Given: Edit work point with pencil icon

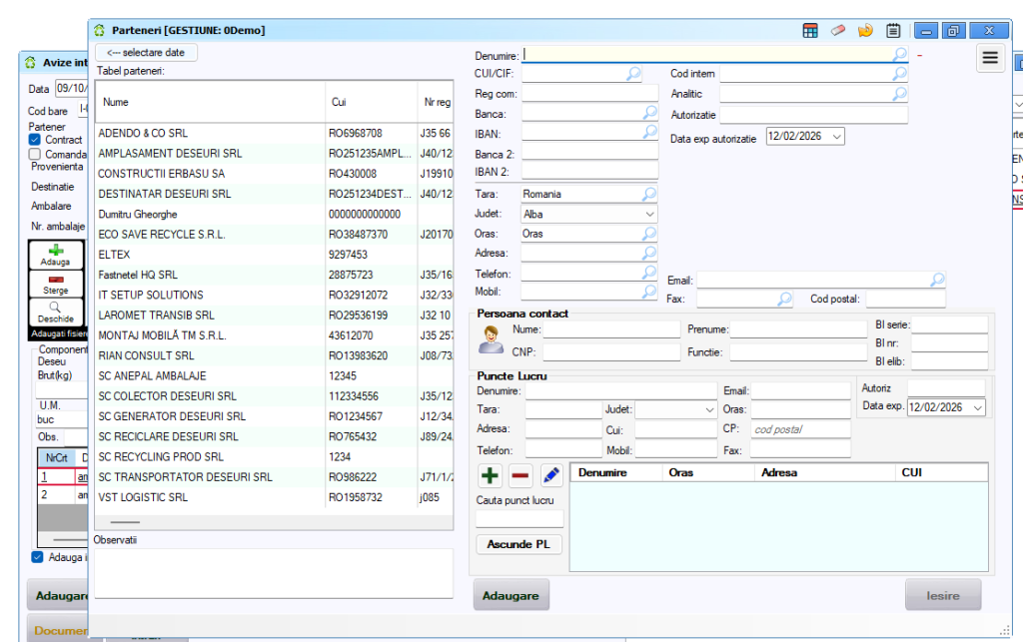Looking at the screenshot, I should point(550,476).
